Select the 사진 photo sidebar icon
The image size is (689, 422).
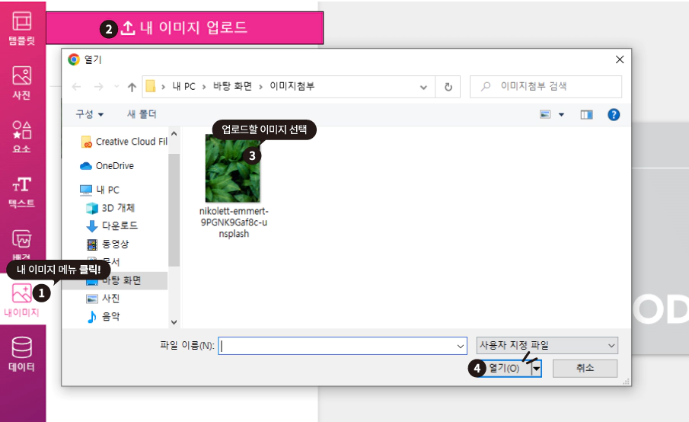click(21, 82)
